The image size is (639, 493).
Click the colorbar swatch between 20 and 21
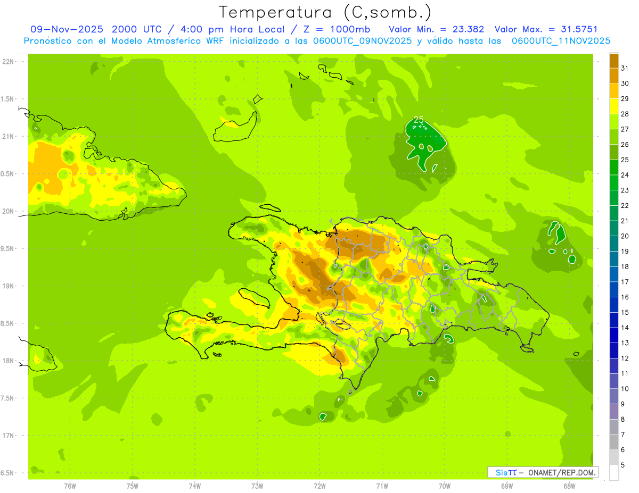pyautogui.click(x=614, y=229)
